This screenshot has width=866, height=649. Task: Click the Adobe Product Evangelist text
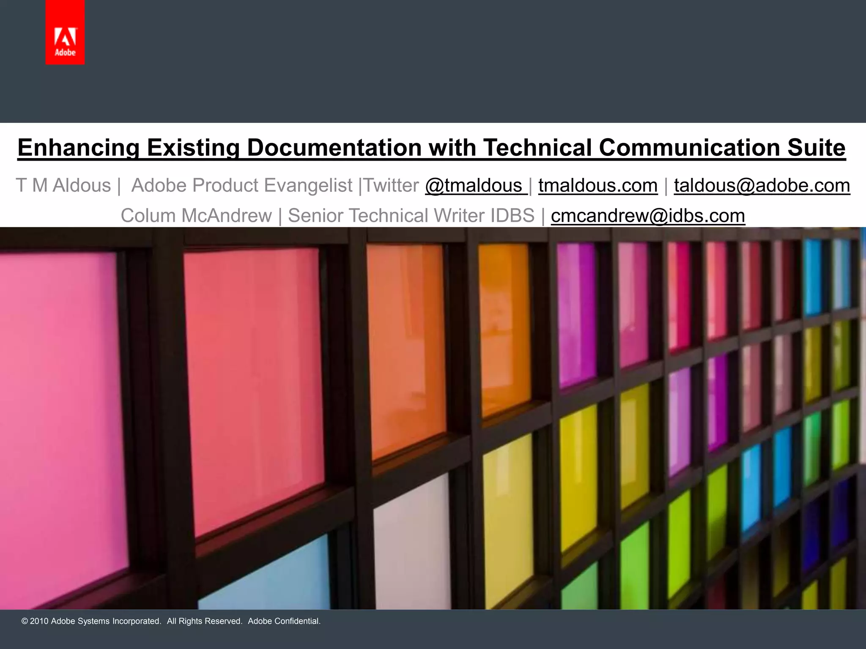tap(241, 185)
